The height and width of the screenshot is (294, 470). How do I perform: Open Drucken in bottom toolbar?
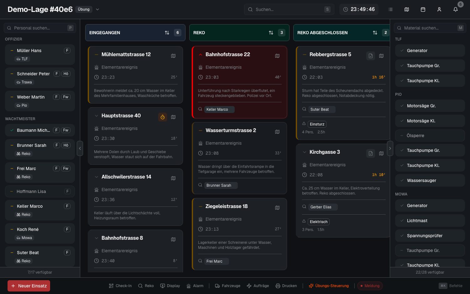[x=286, y=286]
